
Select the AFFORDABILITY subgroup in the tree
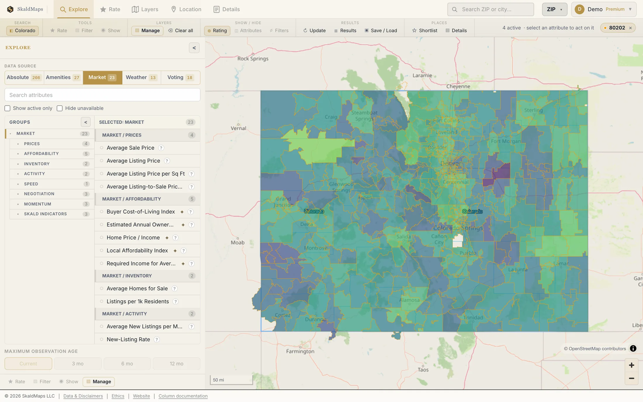[52, 154]
